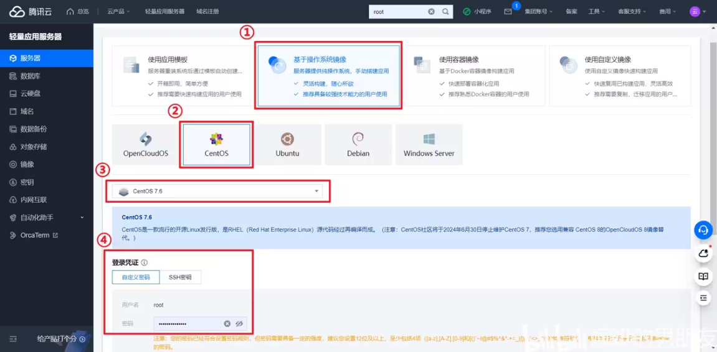Click the Tencent Cloud logo
The image size is (717, 352).
pos(30,11)
